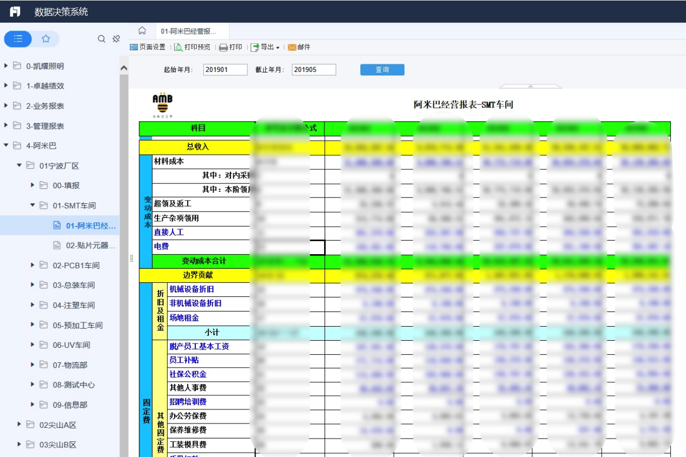The image size is (686, 457).
Task: Expand the 02-PCB1车间 folder
Action: click(x=32, y=265)
